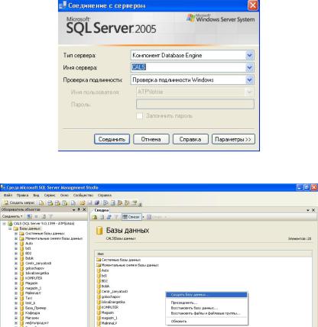
Task: Click the open file folder toolbar icon
Action: [x=83, y=203]
